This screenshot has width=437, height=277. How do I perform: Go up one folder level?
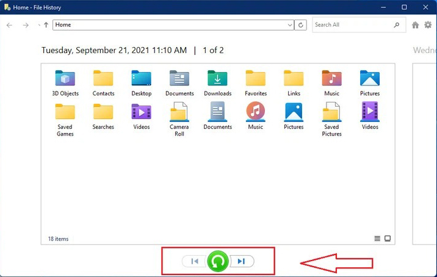click(x=46, y=25)
